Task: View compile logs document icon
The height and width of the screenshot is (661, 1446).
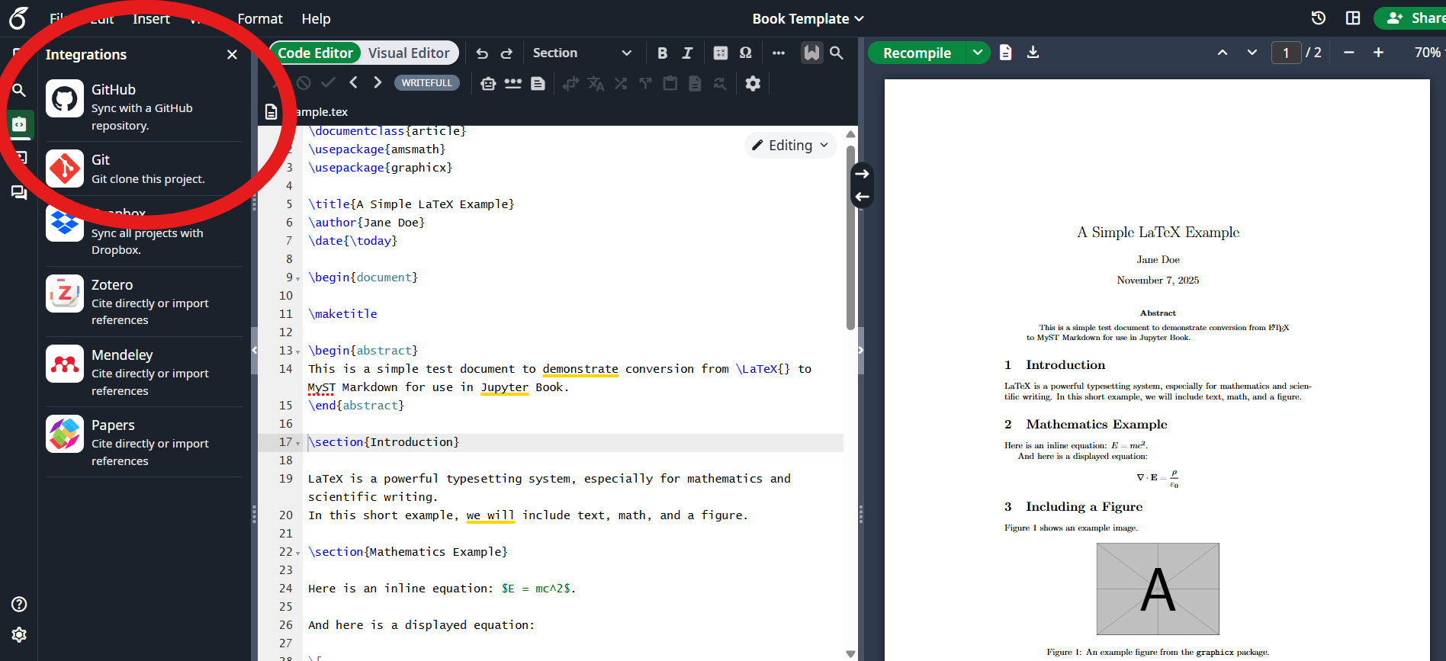Action: [1005, 53]
